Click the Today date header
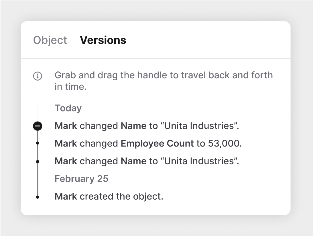Screen dimensions: 313x236 point(68,108)
